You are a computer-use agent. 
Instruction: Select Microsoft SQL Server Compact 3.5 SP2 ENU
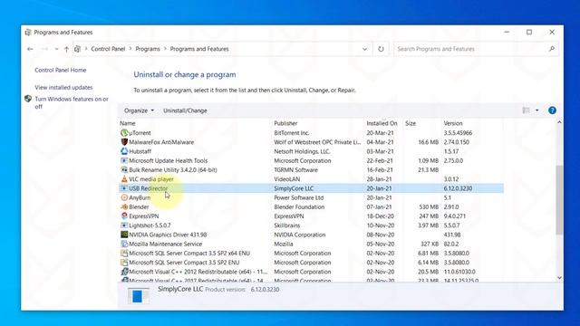tap(184, 262)
